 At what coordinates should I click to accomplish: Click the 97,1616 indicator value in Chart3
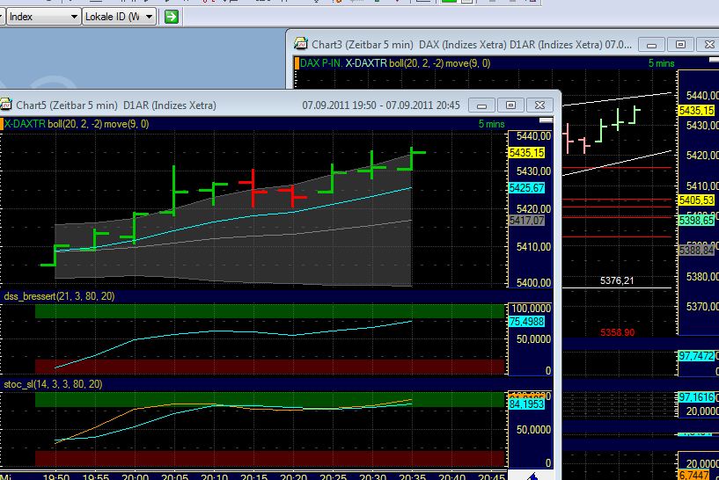point(696,397)
